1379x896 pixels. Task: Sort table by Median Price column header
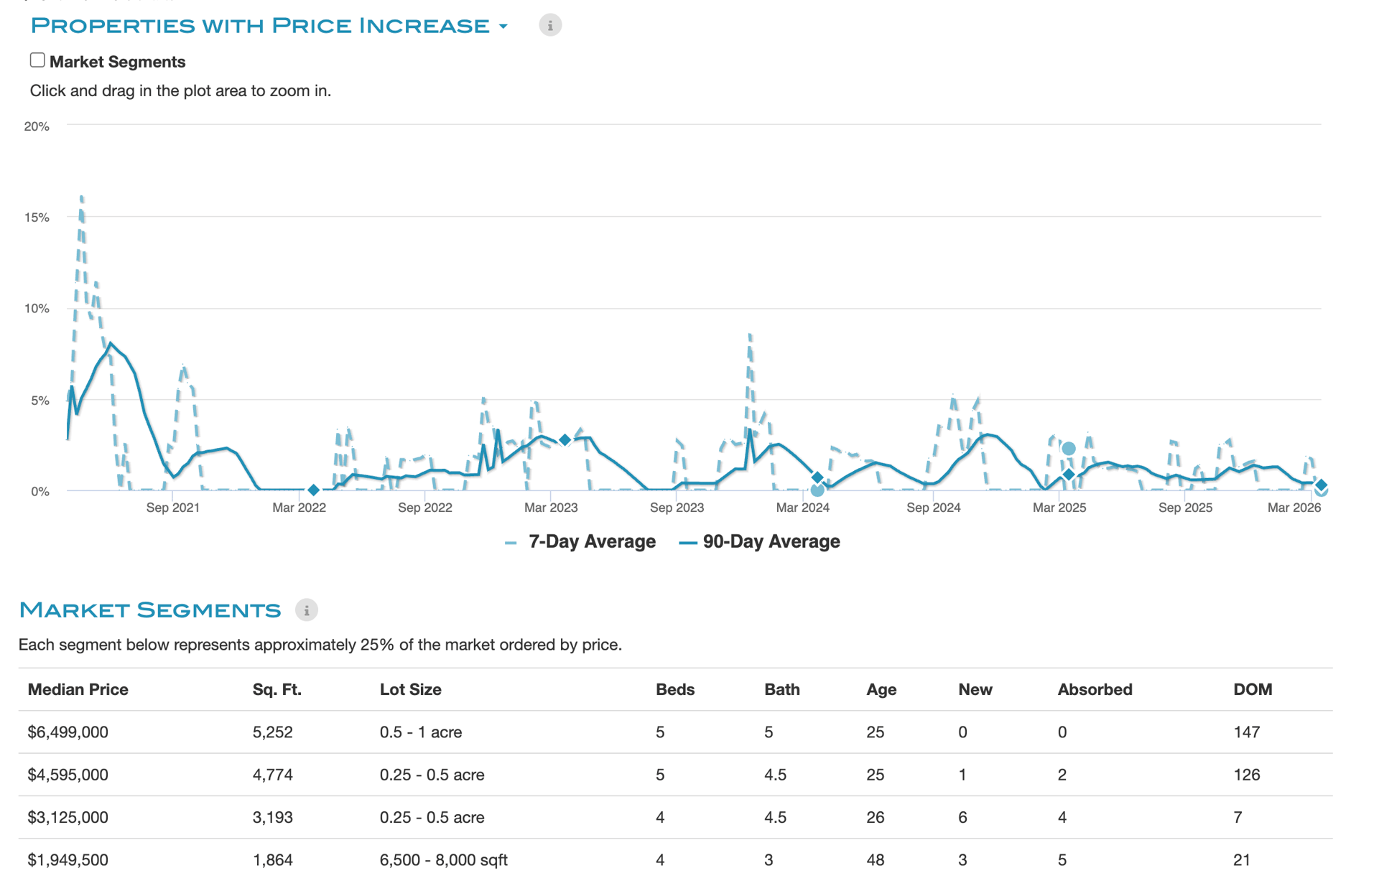(78, 690)
